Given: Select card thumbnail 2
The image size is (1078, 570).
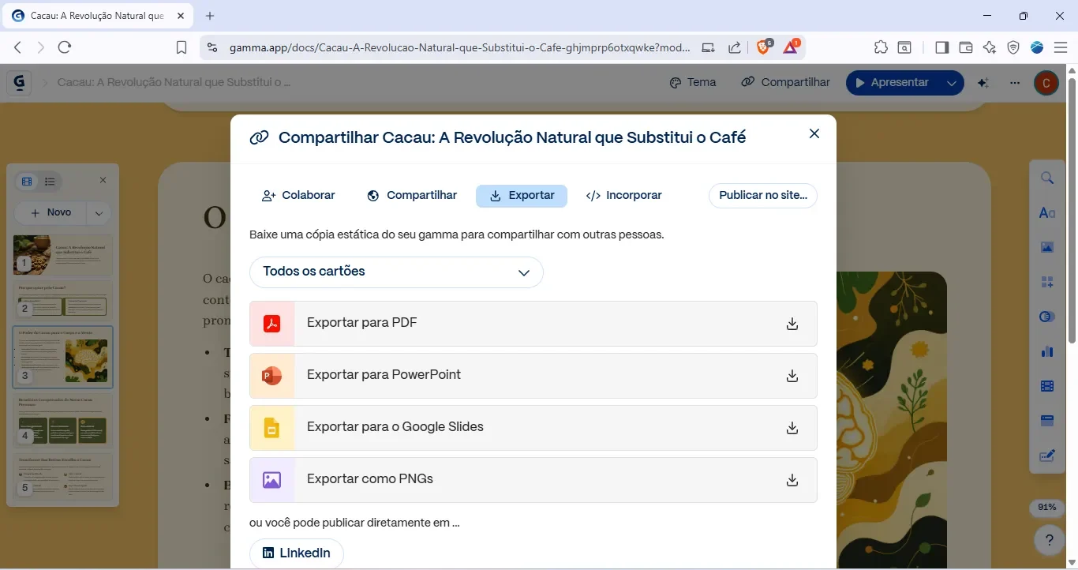Looking at the screenshot, I should coord(63,301).
